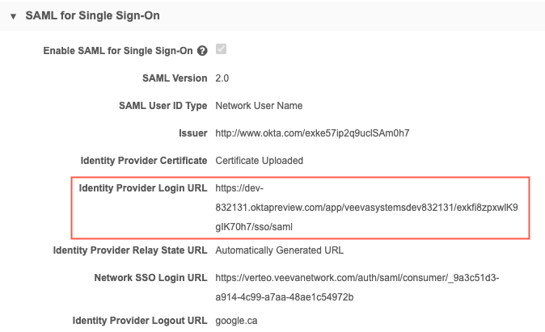Select the SAML Version value 2.0

coord(222,78)
